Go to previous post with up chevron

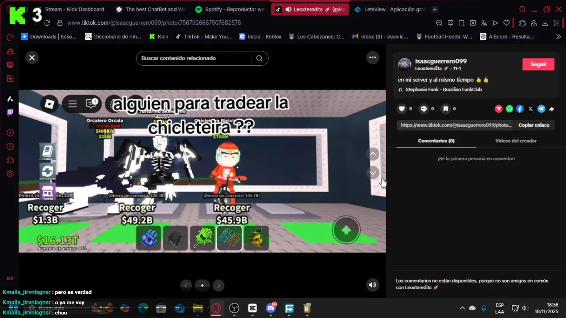point(373,154)
